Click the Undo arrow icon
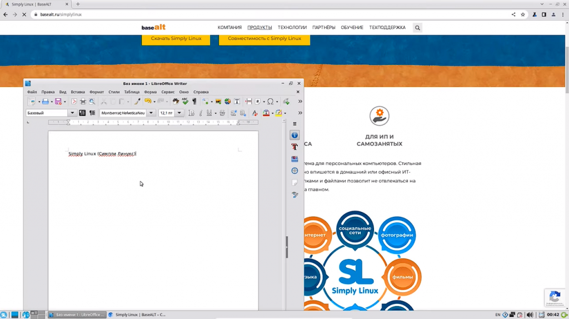Viewport: 569px width, 319px height. coord(147,102)
